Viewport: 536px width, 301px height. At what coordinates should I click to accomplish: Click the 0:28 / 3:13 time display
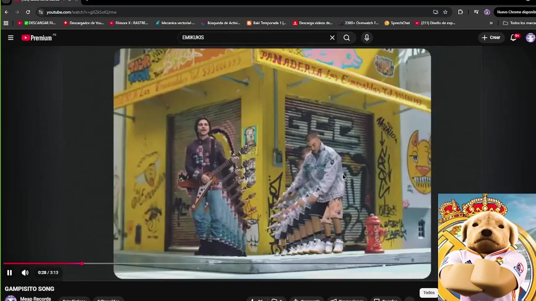pos(48,273)
